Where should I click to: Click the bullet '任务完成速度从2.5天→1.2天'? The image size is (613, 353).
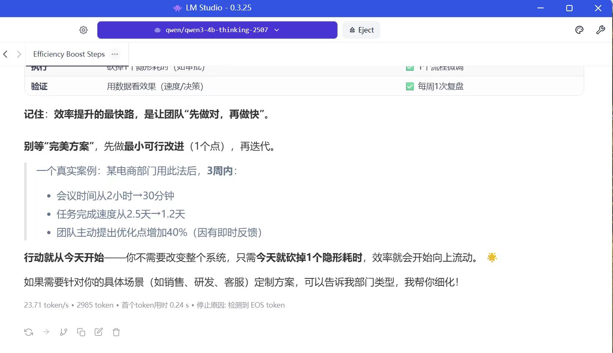coord(121,214)
